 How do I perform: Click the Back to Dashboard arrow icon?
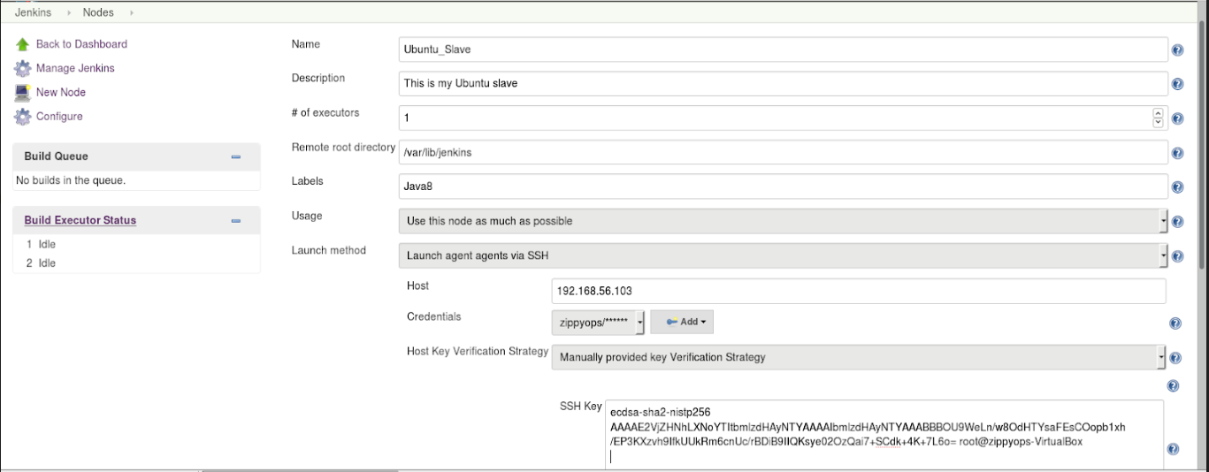coord(22,44)
